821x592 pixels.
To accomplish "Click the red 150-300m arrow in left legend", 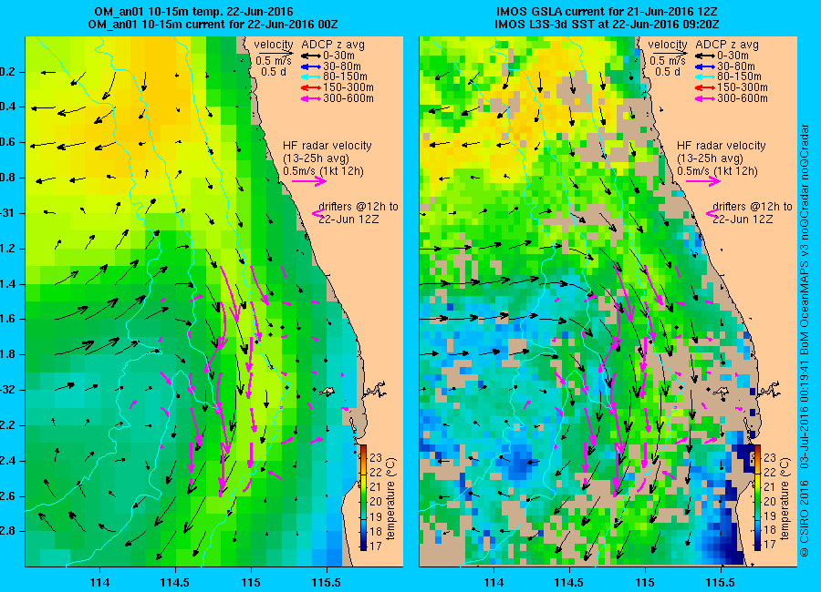I will pos(310,87).
